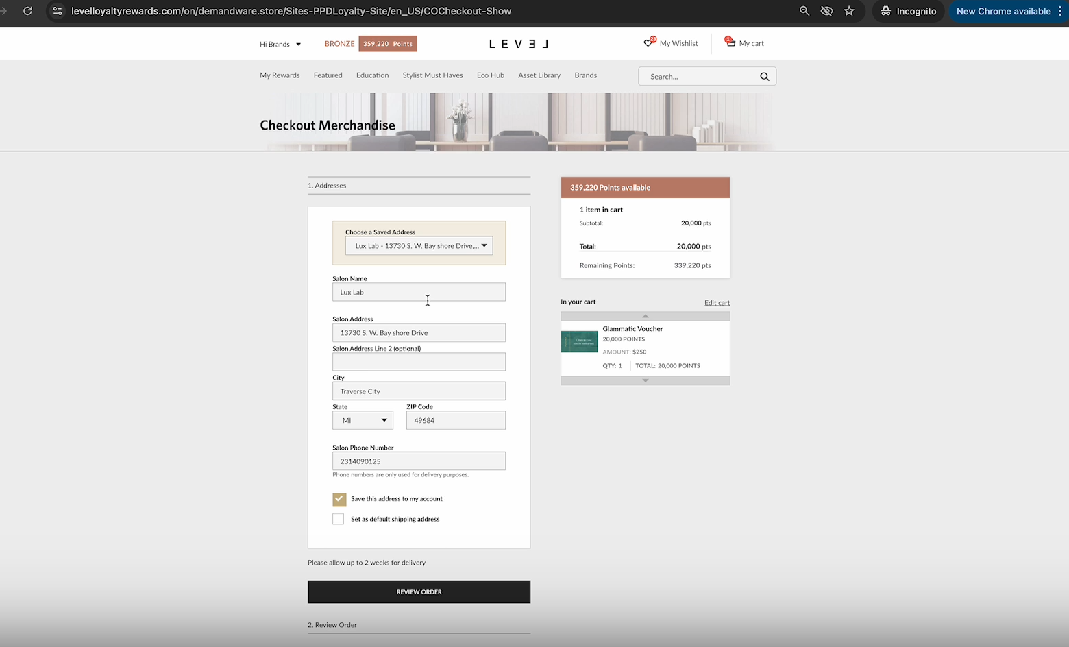
Task: Reload the page with browser refresh icon
Action: 27,11
